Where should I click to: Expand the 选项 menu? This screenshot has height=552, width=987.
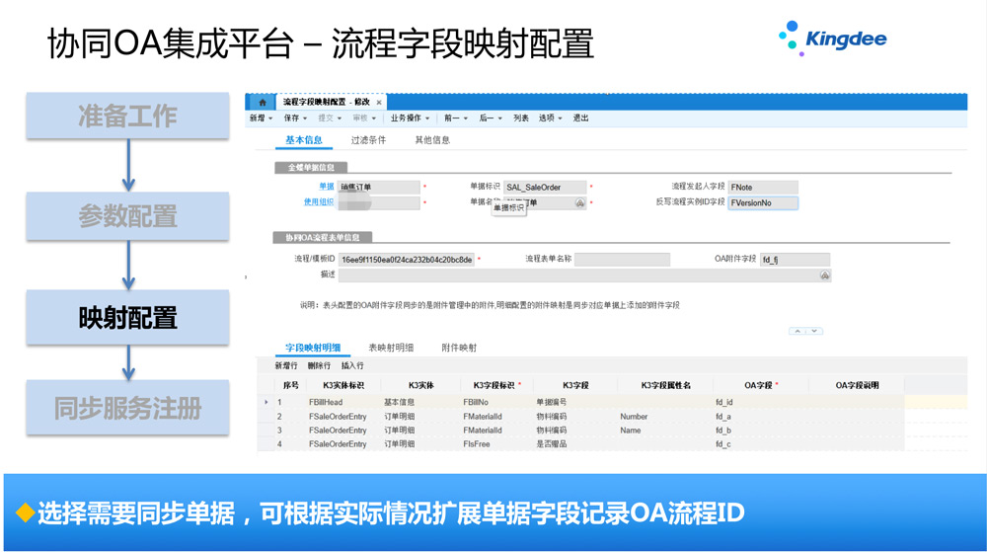[x=550, y=118]
